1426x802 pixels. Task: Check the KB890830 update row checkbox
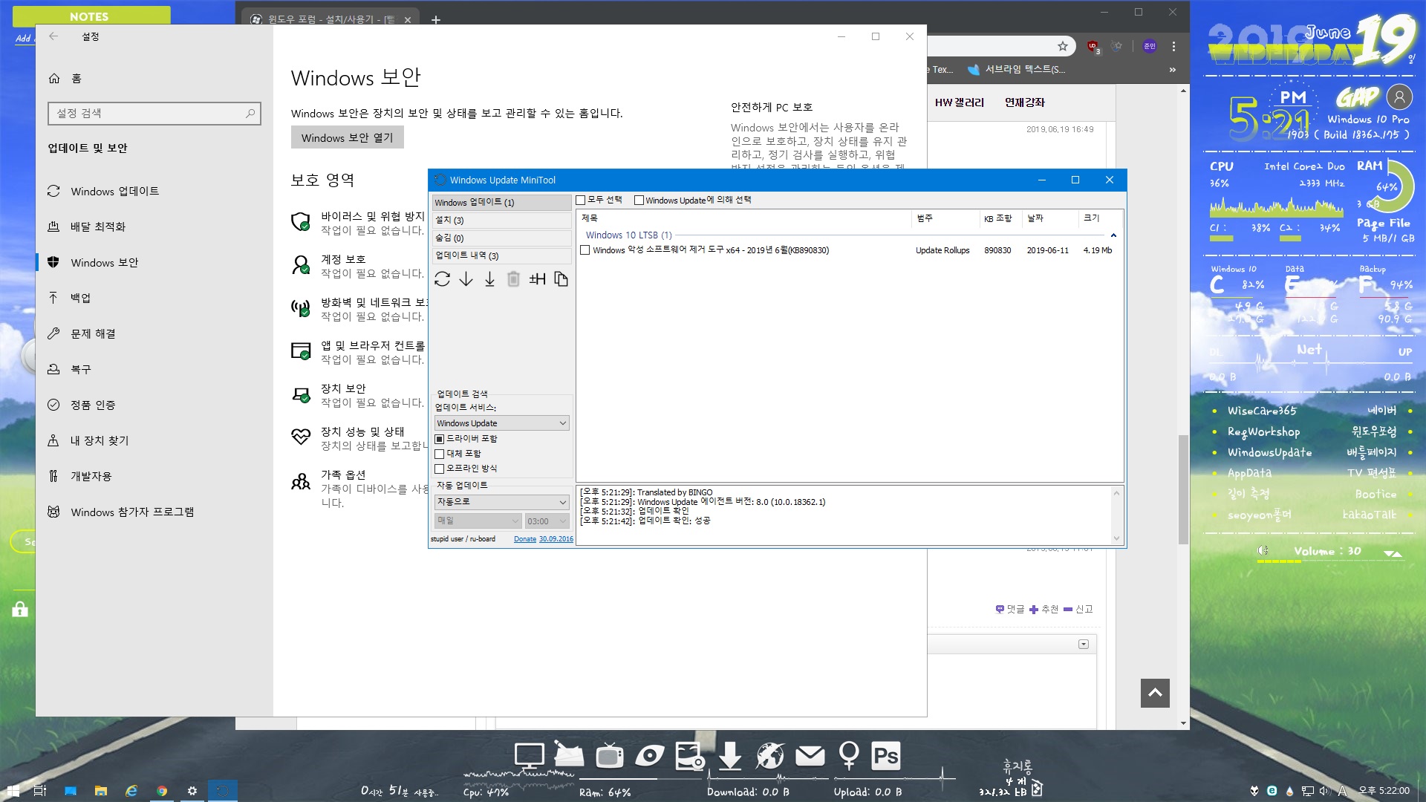click(x=585, y=250)
